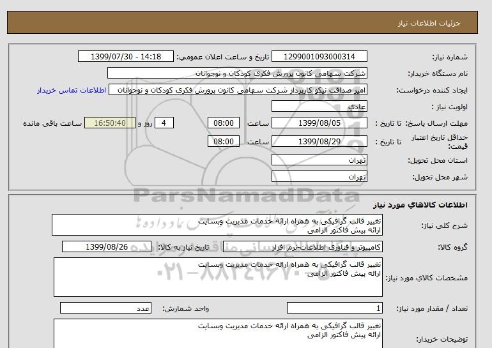Viewport: 492px width, 348px height.
Task: Click the label واحد شمارش
Action: pyautogui.click(x=185, y=308)
